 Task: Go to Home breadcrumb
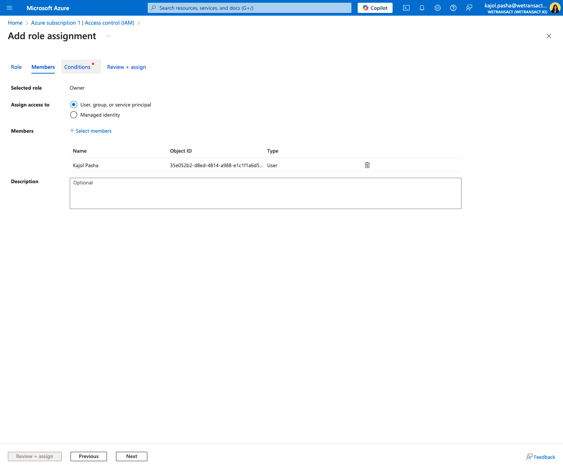tap(15, 23)
